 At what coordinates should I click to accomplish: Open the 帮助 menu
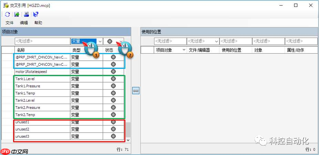point(38,23)
